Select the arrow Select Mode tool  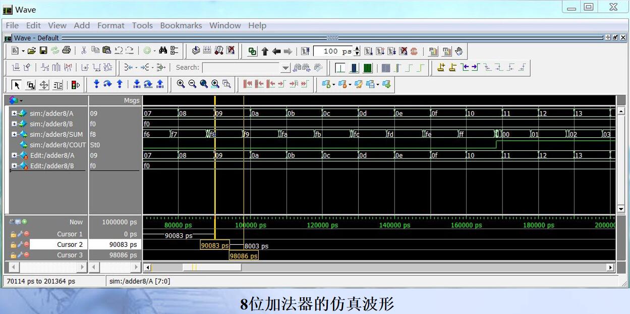point(16,84)
